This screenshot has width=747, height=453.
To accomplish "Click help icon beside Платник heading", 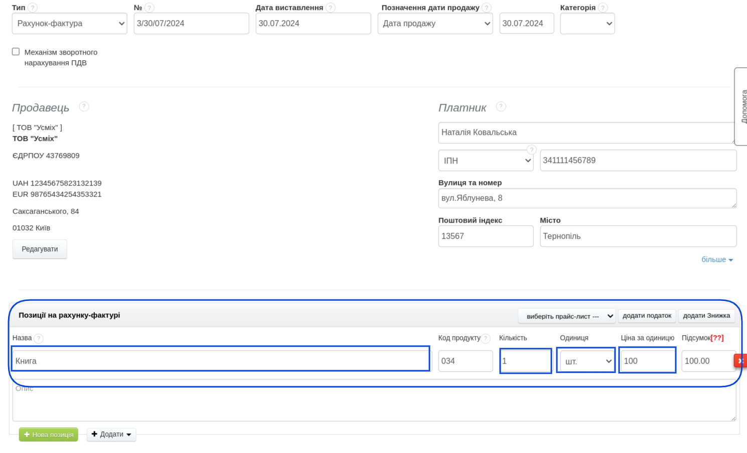I will 501,106.
